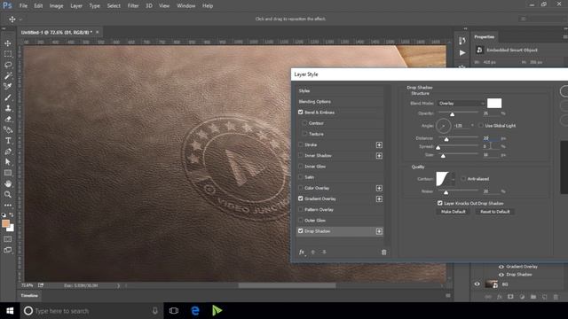This screenshot has height=319, width=568.
Task: Click the Noise slider handle
Action: [446, 192]
